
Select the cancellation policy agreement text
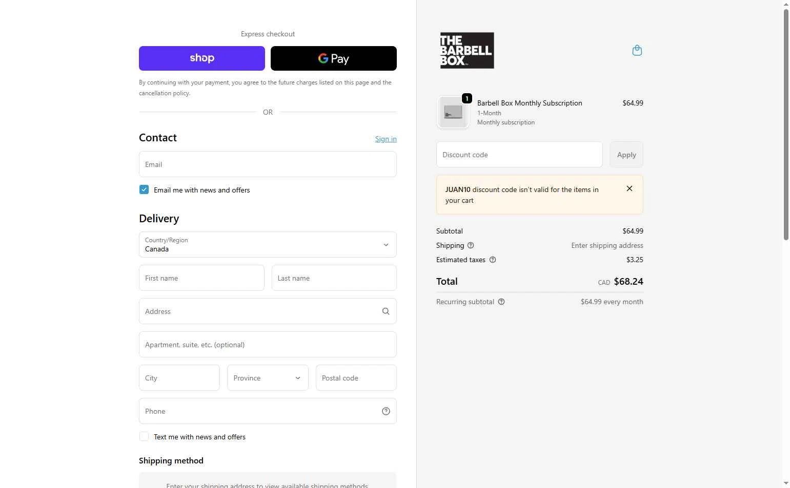(x=265, y=88)
